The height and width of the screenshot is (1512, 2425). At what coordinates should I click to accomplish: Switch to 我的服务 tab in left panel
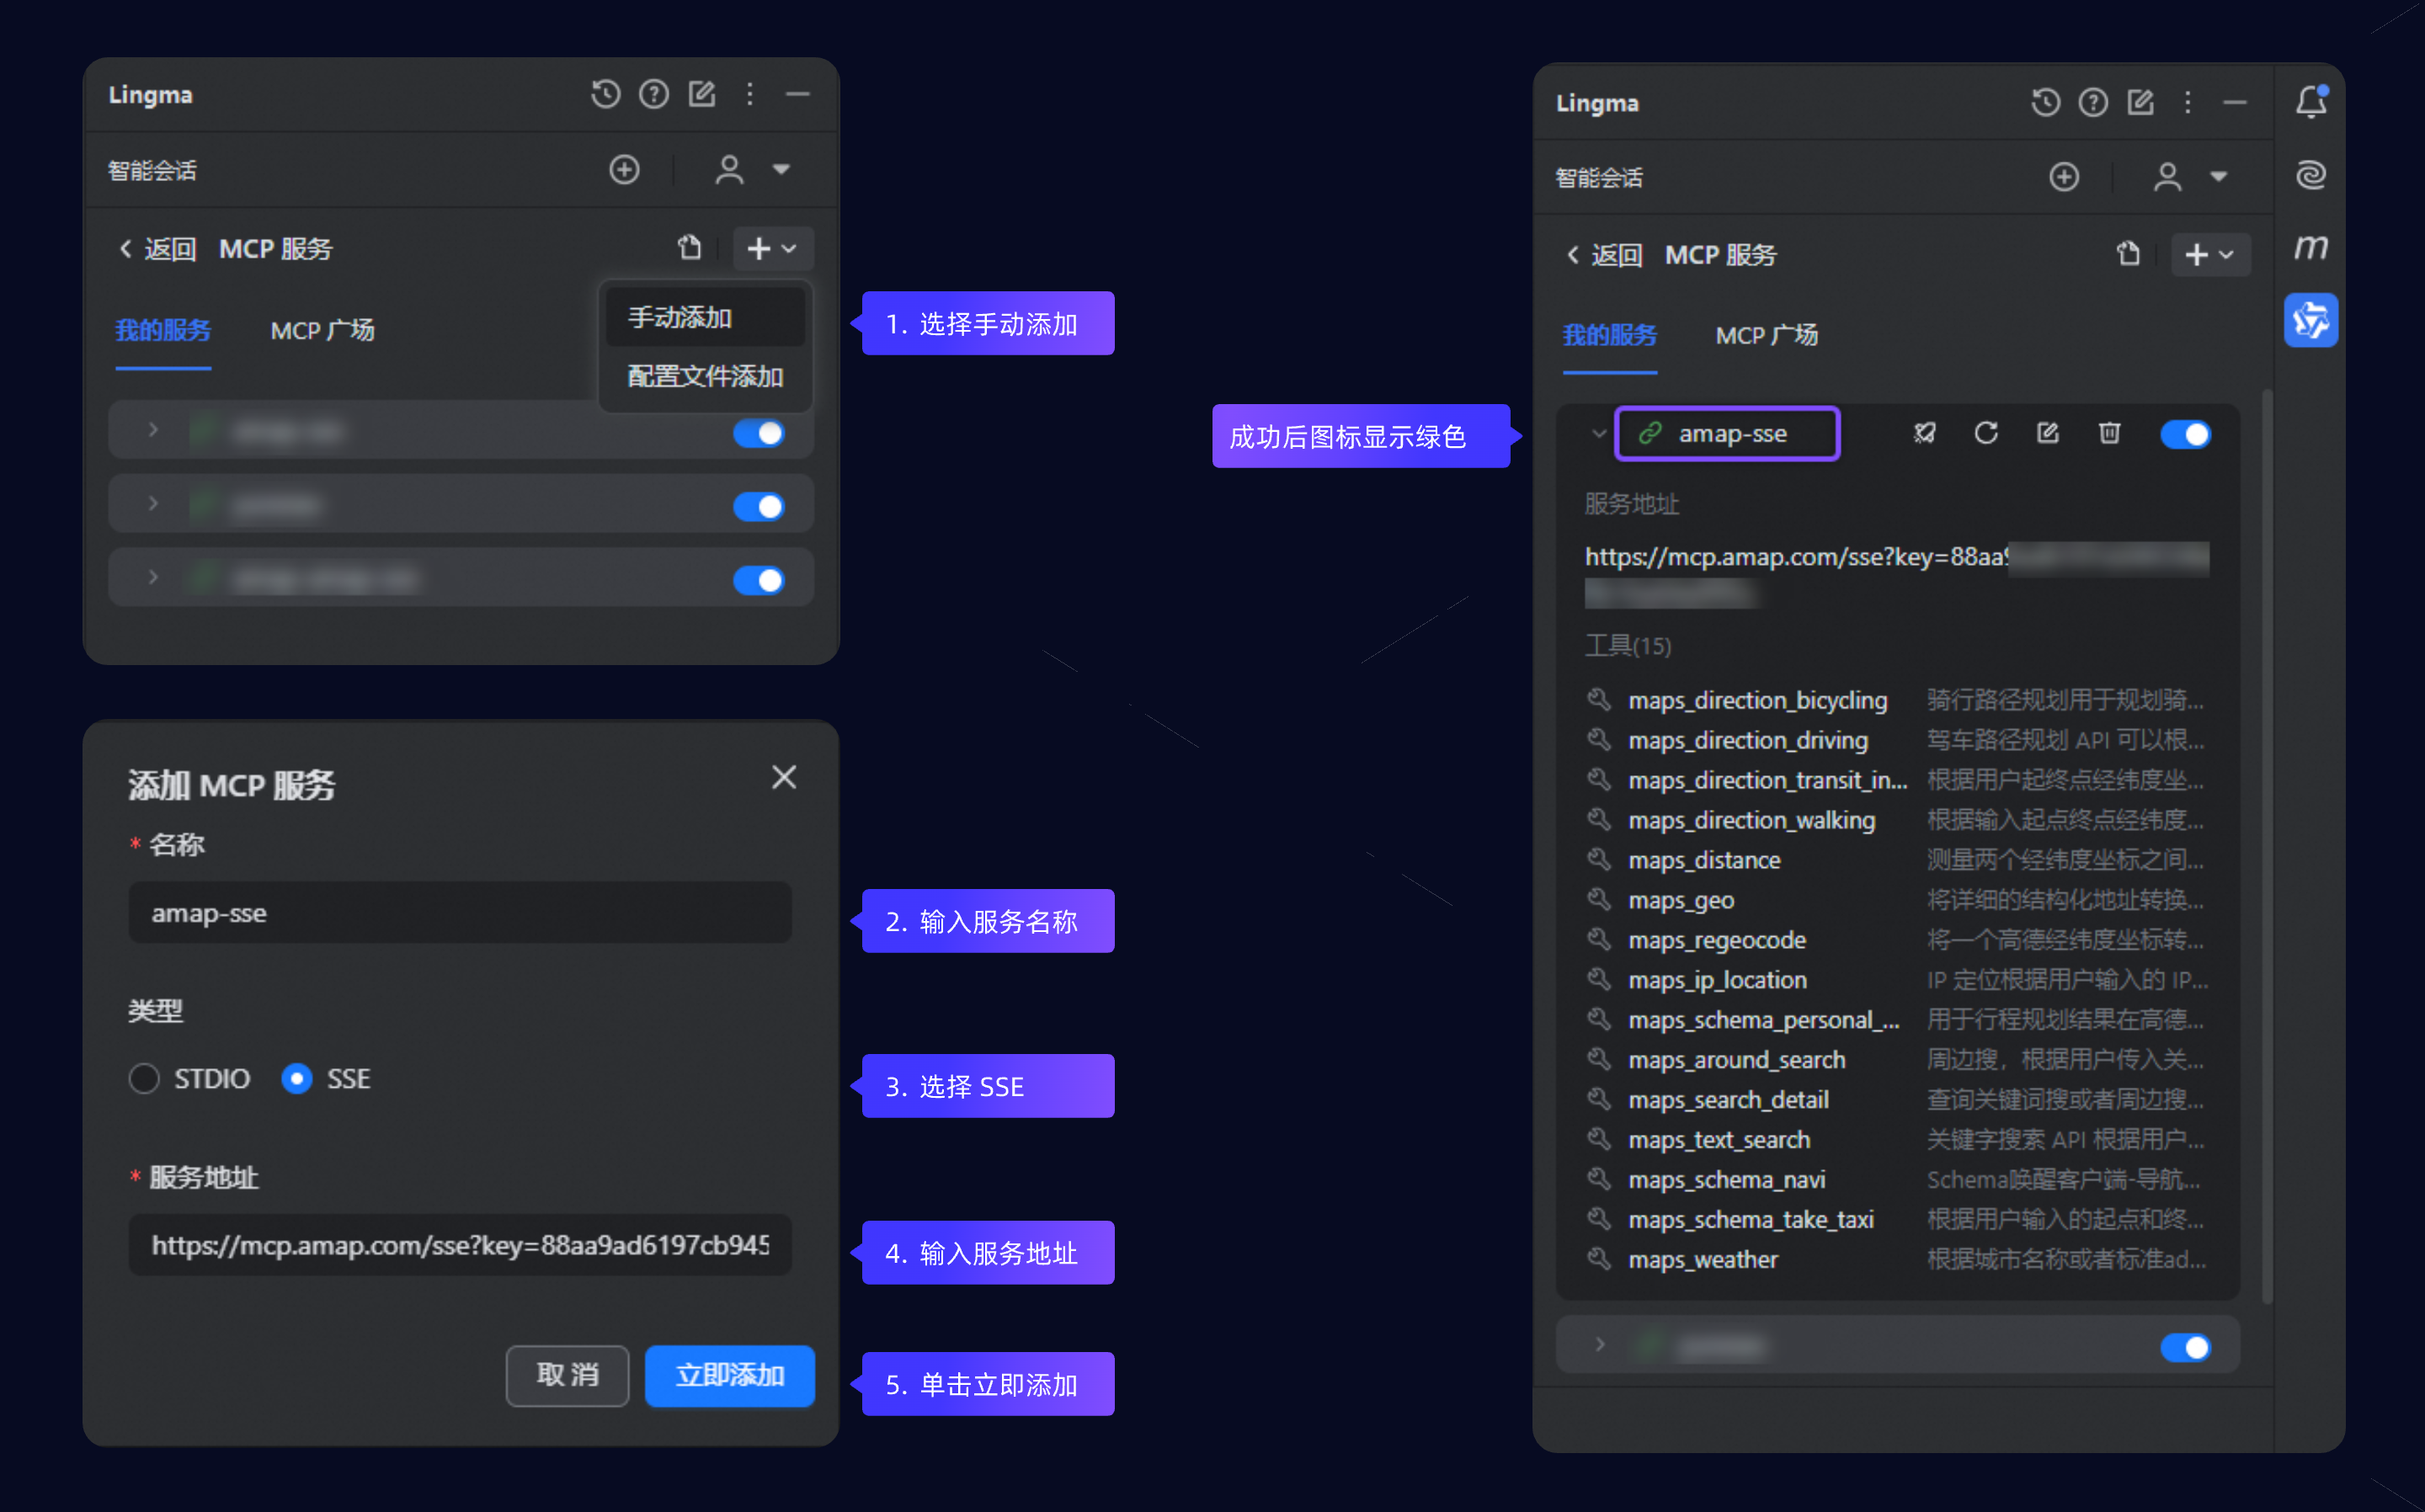click(x=163, y=330)
